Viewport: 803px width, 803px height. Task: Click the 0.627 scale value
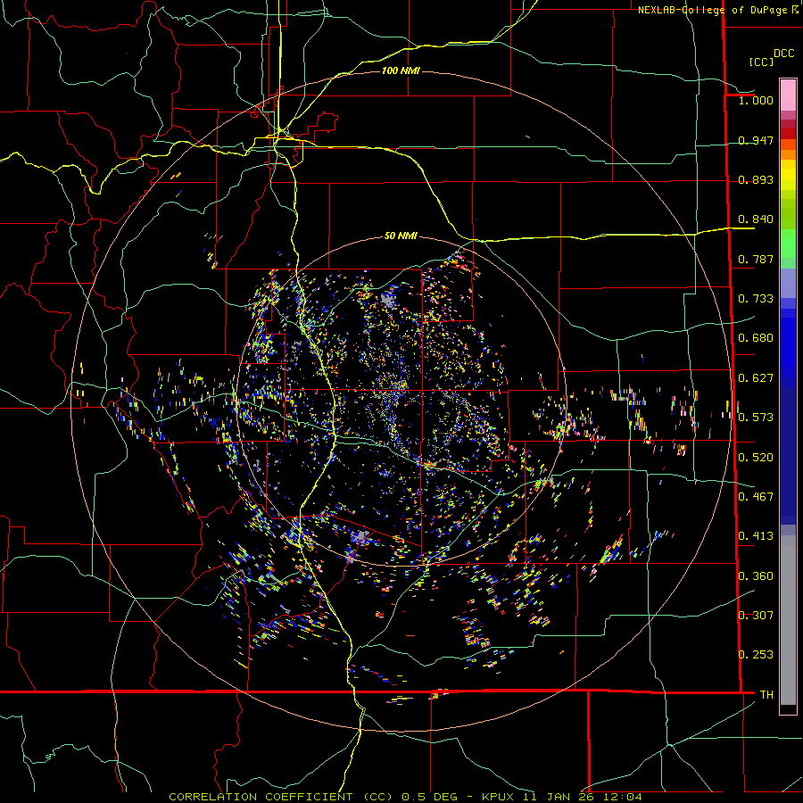756,378
